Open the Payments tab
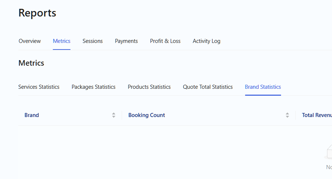 126,41
